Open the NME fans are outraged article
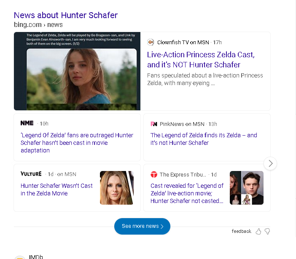 coord(77,143)
